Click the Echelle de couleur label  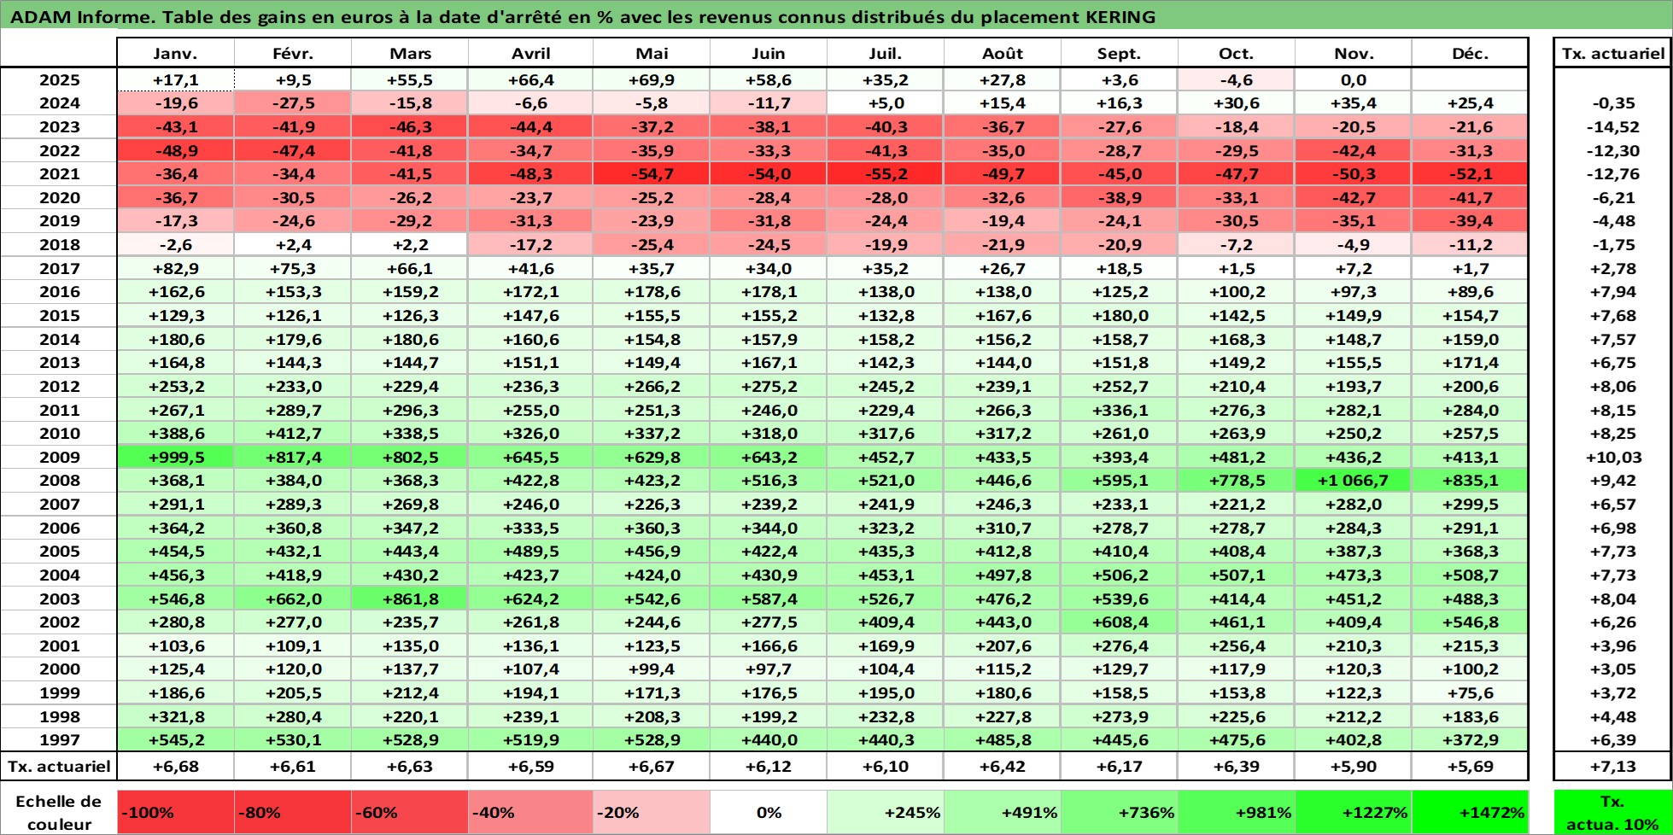59,812
